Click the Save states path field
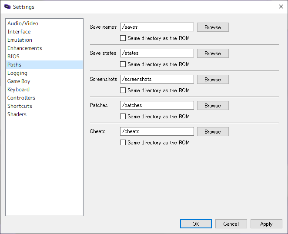 point(157,53)
